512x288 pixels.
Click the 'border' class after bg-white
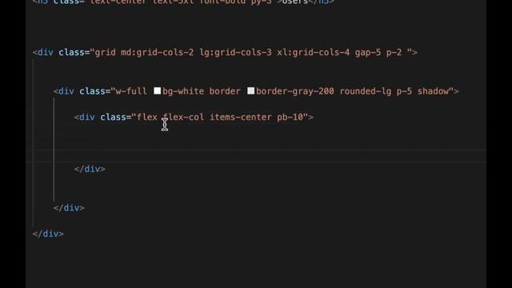click(225, 91)
